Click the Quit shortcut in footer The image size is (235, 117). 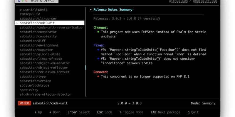(x=193, y=112)
